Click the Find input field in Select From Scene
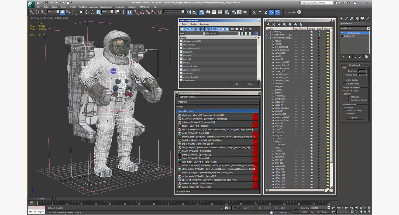This screenshot has height=215, width=399. [x=194, y=33]
